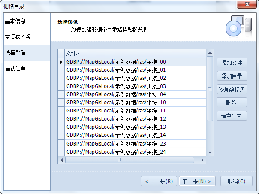Click the 添加数据集 button
The width and height of the screenshot is (259, 194).
pyautogui.click(x=232, y=89)
